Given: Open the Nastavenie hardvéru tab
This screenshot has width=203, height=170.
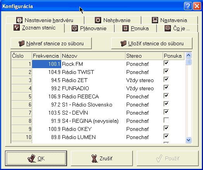Looking at the screenshot, I should point(45,20).
